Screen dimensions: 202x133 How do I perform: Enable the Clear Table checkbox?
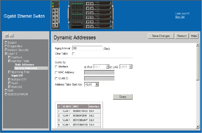[73, 54]
